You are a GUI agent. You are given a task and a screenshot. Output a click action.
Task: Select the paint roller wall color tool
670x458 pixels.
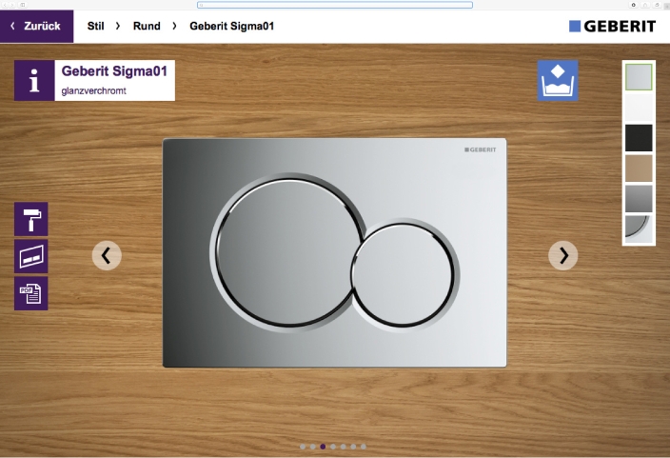[31, 219]
